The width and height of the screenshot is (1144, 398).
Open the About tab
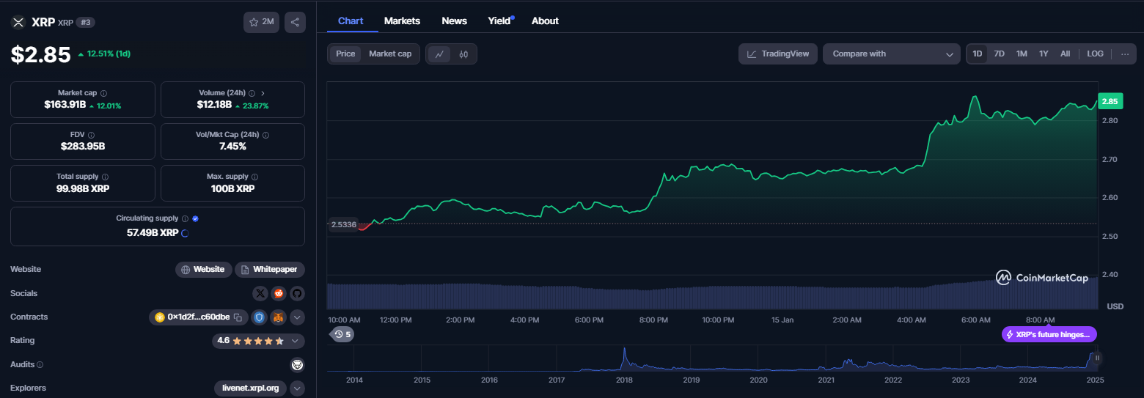point(545,21)
